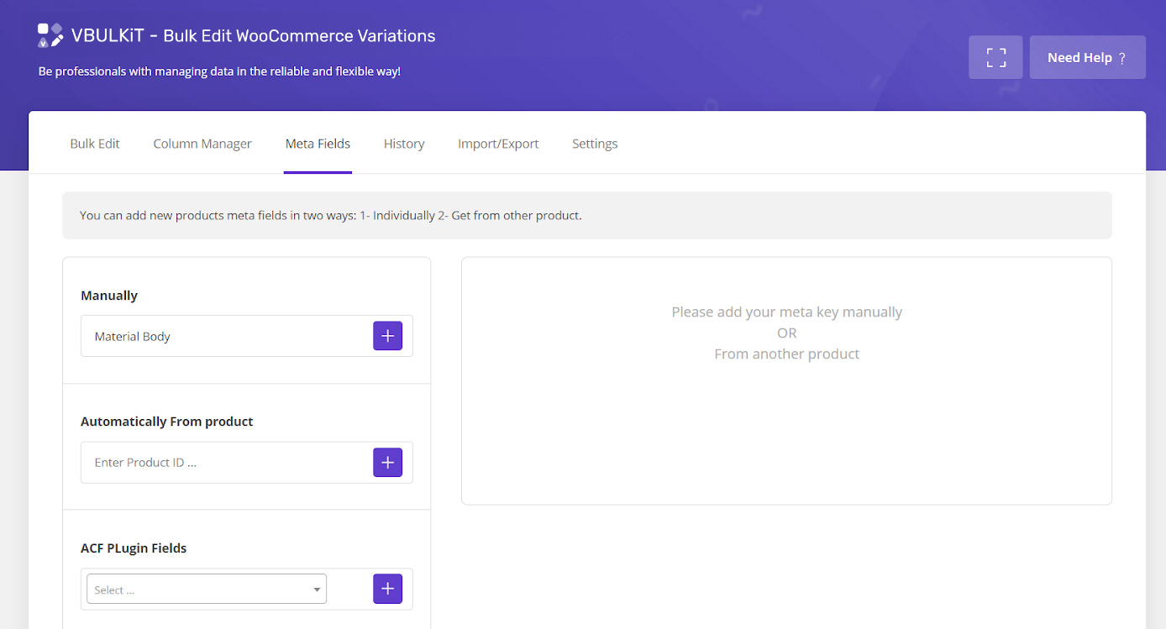Switch to the Settings tab
Viewport: 1166px width, 629px height.
pos(595,144)
